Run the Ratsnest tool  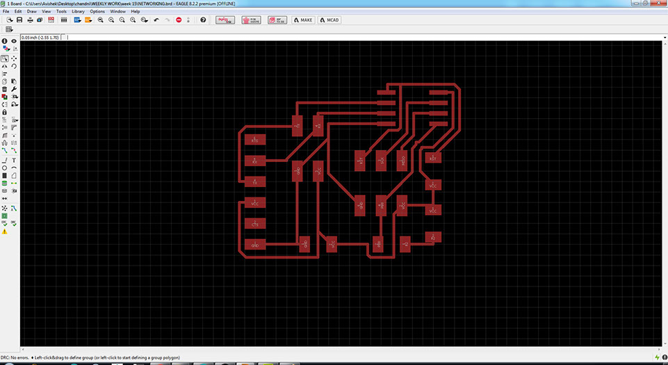tap(4, 209)
